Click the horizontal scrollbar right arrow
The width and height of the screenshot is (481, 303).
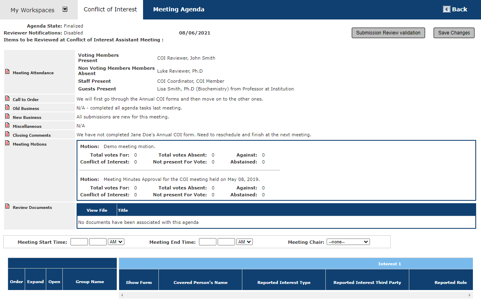[x=469, y=295]
